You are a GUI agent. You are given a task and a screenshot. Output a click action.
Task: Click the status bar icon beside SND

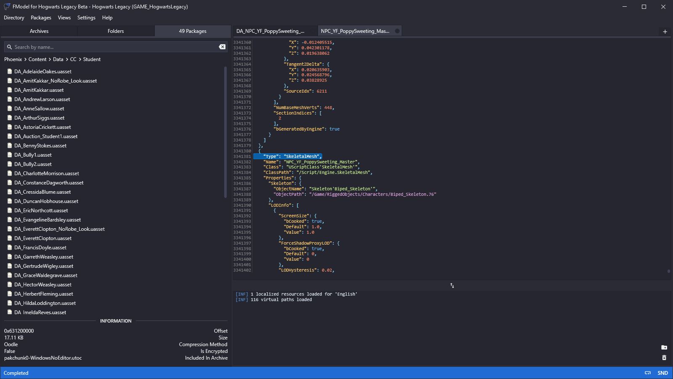[x=648, y=373]
